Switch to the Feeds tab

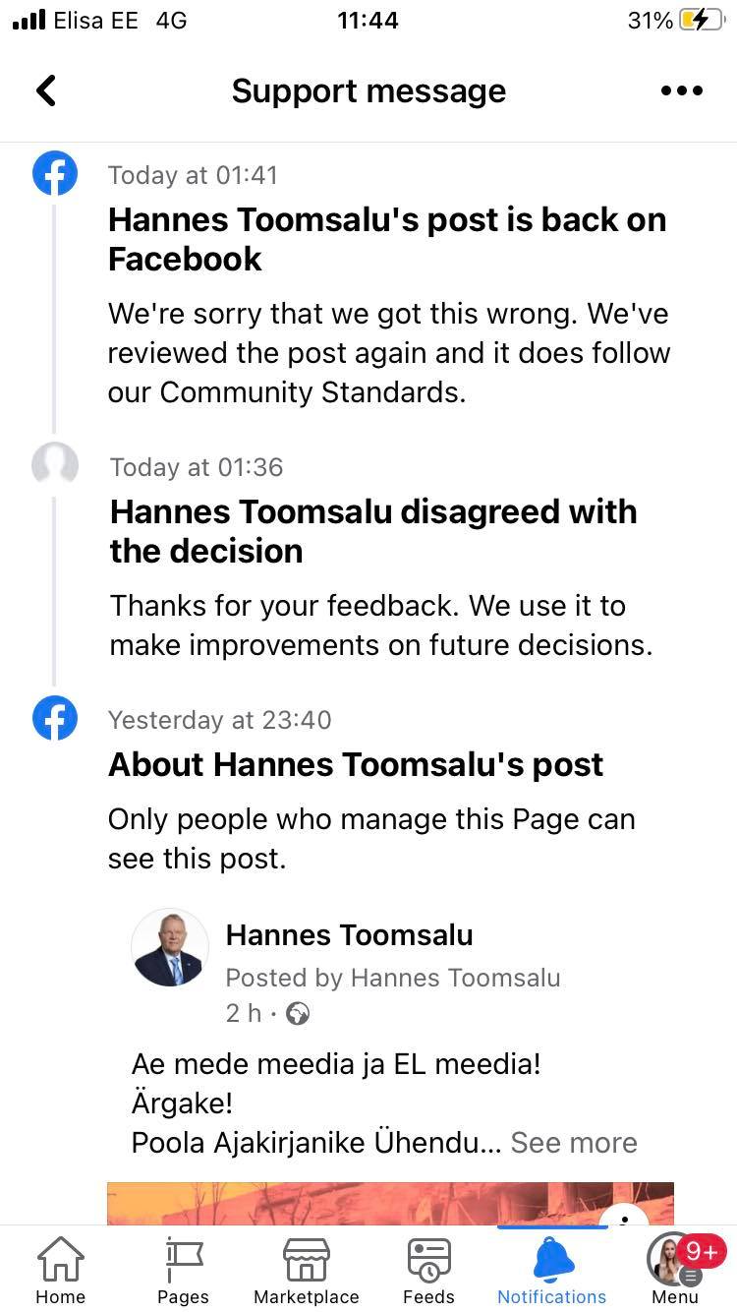point(429,1271)
